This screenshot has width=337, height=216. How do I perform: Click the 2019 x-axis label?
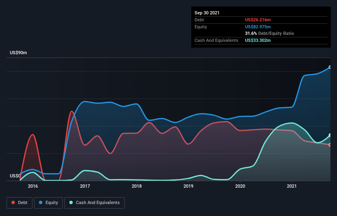[x=188, y=186]
